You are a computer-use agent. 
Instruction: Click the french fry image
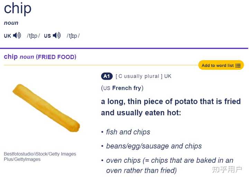[46, 108]
